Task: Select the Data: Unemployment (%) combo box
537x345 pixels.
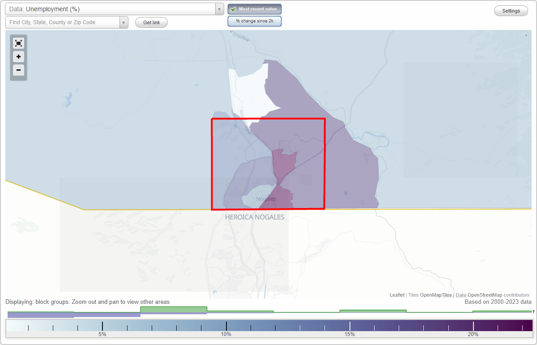Action: 115,9
